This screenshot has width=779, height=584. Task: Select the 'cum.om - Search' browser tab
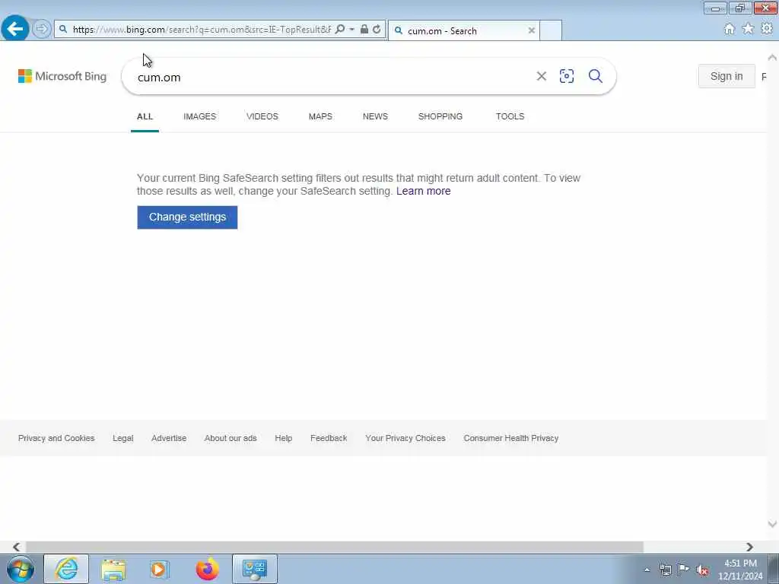point(463,30)
